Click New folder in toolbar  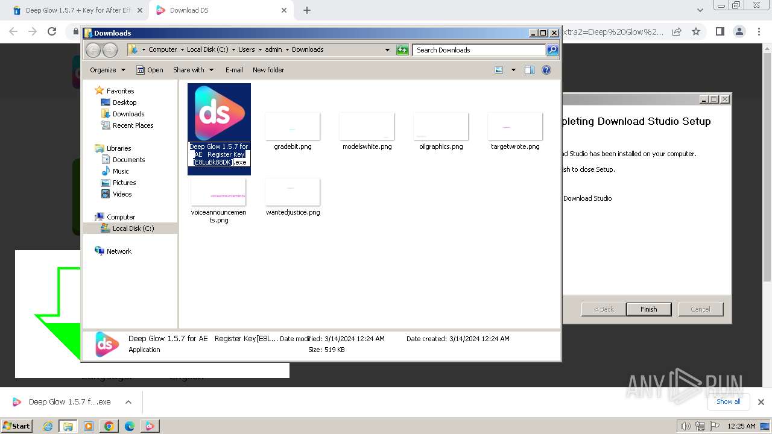(268, 70)
